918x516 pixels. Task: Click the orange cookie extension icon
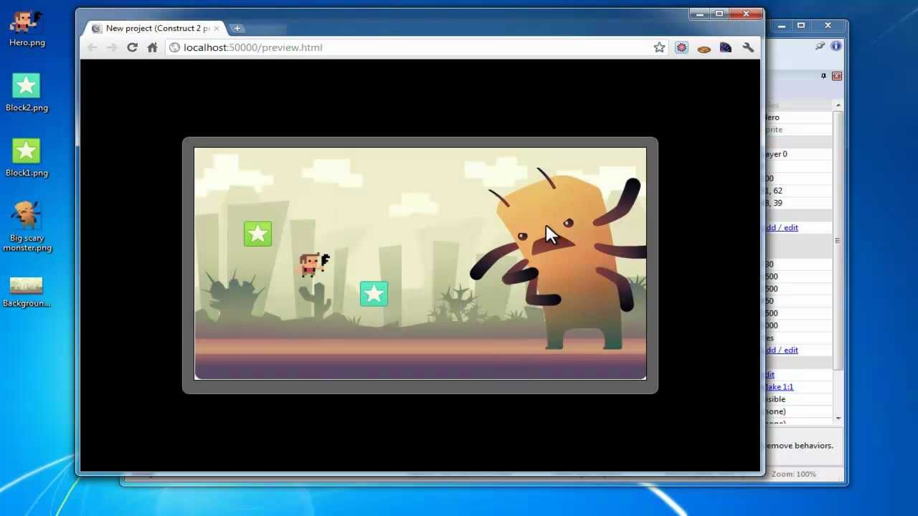coord(704,48)
